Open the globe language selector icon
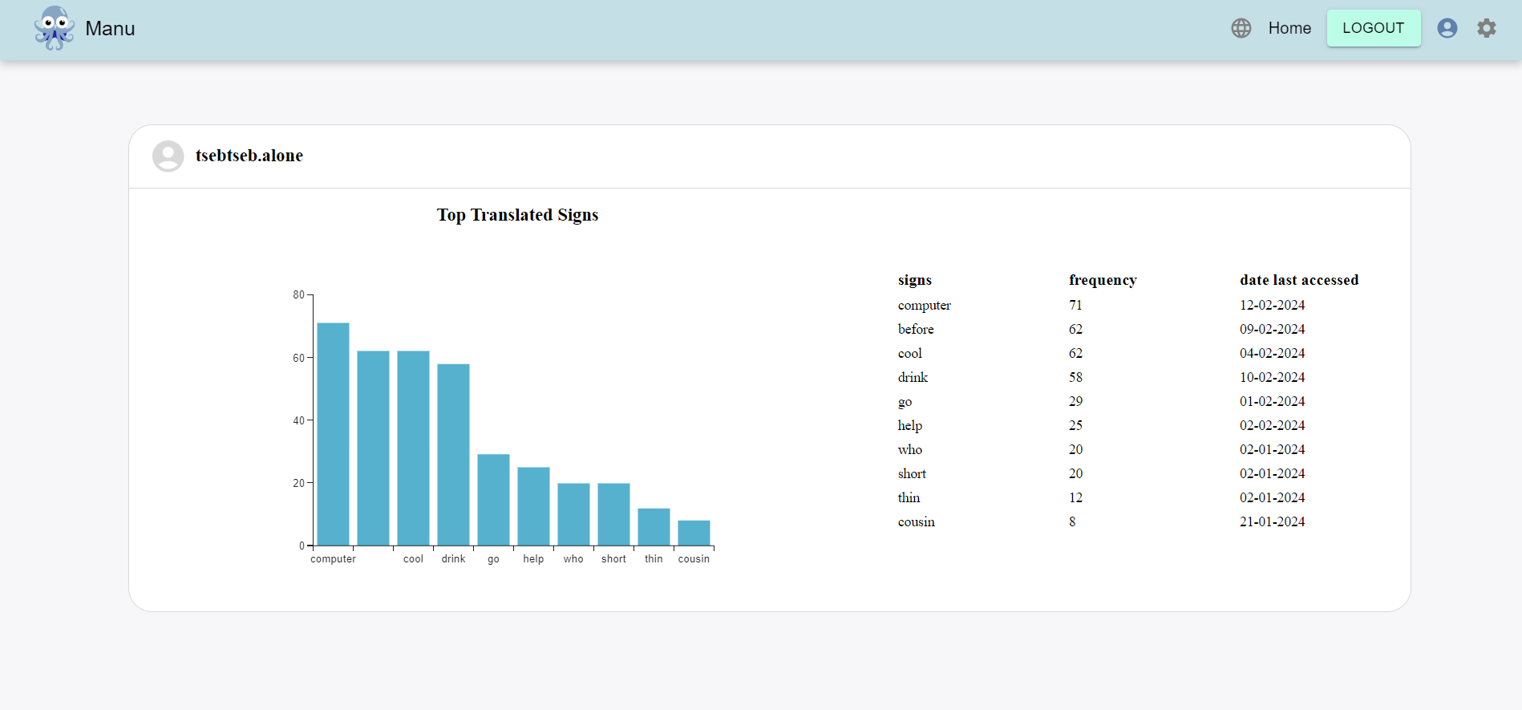 pos(1241,28)
